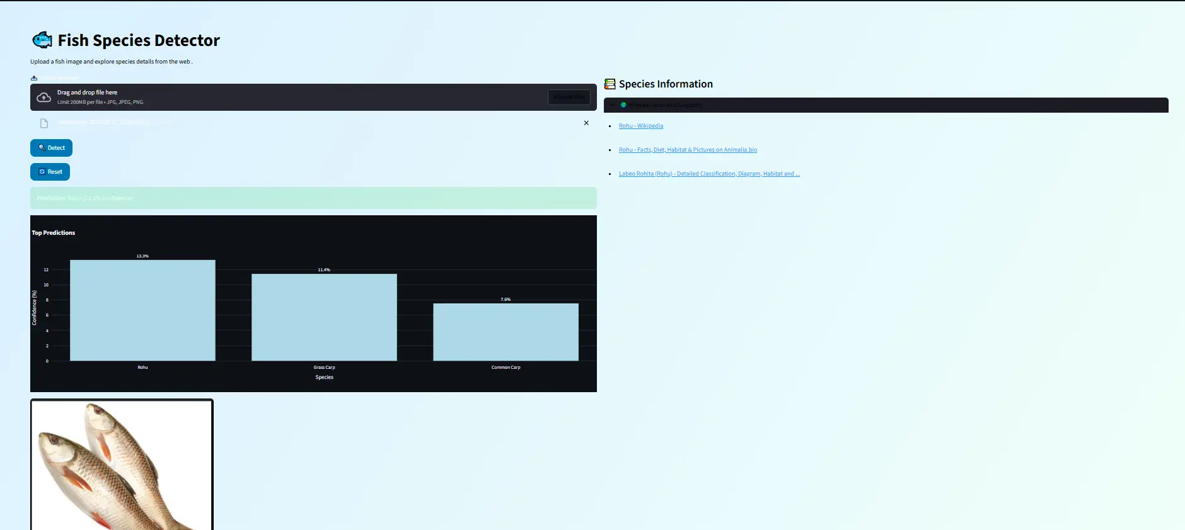Click the Rohu bar in the chart

click(x=142, y=310)
